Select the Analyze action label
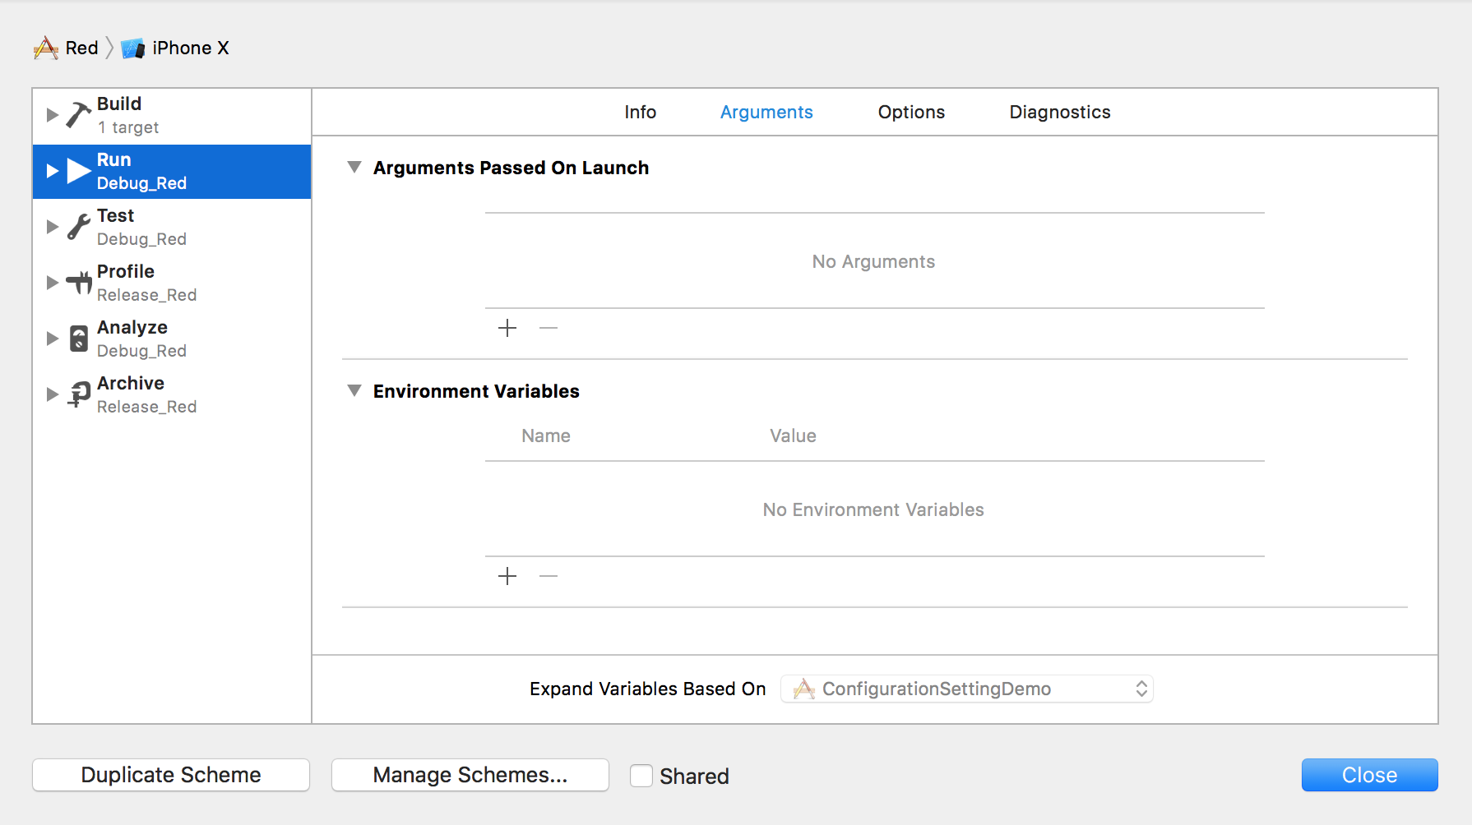This screenshot has width=1472, height=825. tap(132, 327)
